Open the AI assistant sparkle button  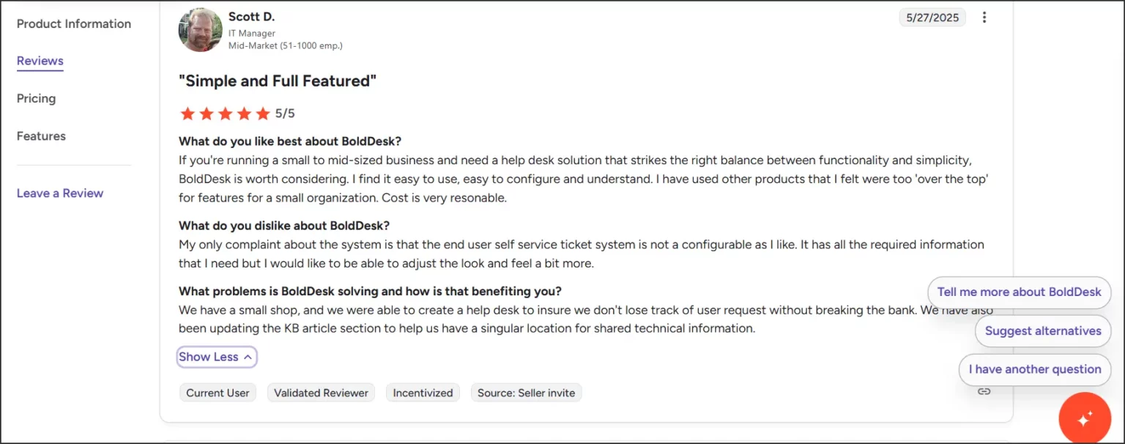(1085, 418)
